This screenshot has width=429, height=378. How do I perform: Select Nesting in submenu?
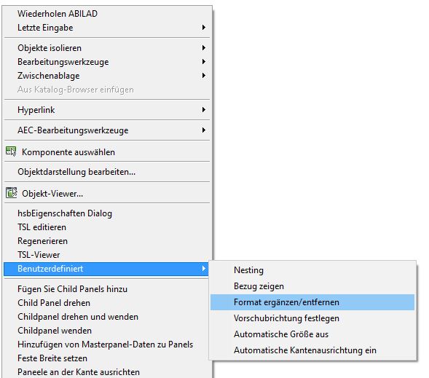click(312, 270)
